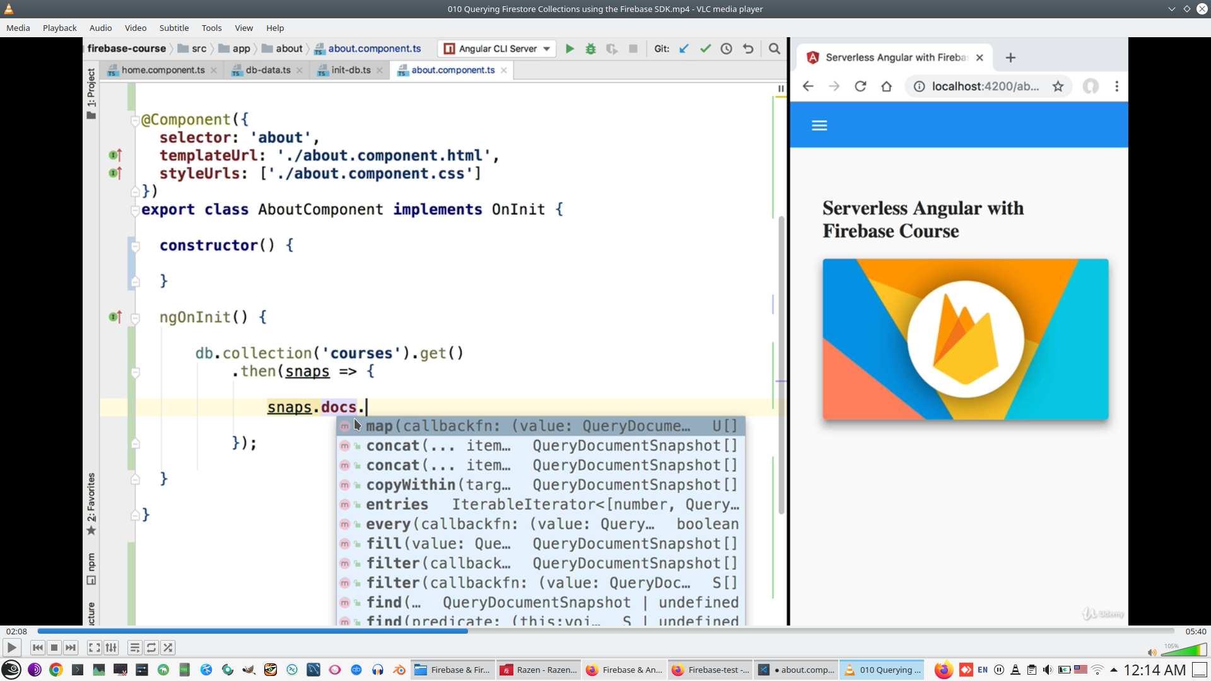
Task: Toggle loop playback in VLC
Action: 151,648
